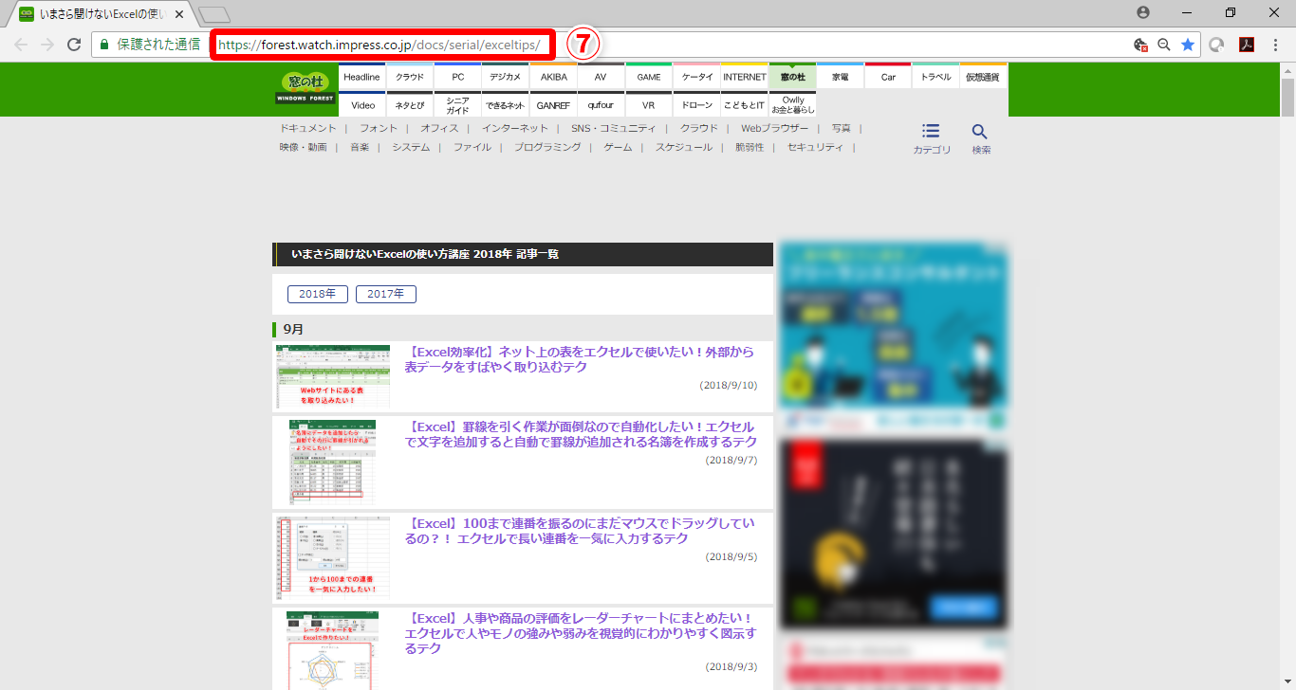Click the page vertical scrollbar thumb
This screenshot has height=690, width=1296.
click(1287, 97)
